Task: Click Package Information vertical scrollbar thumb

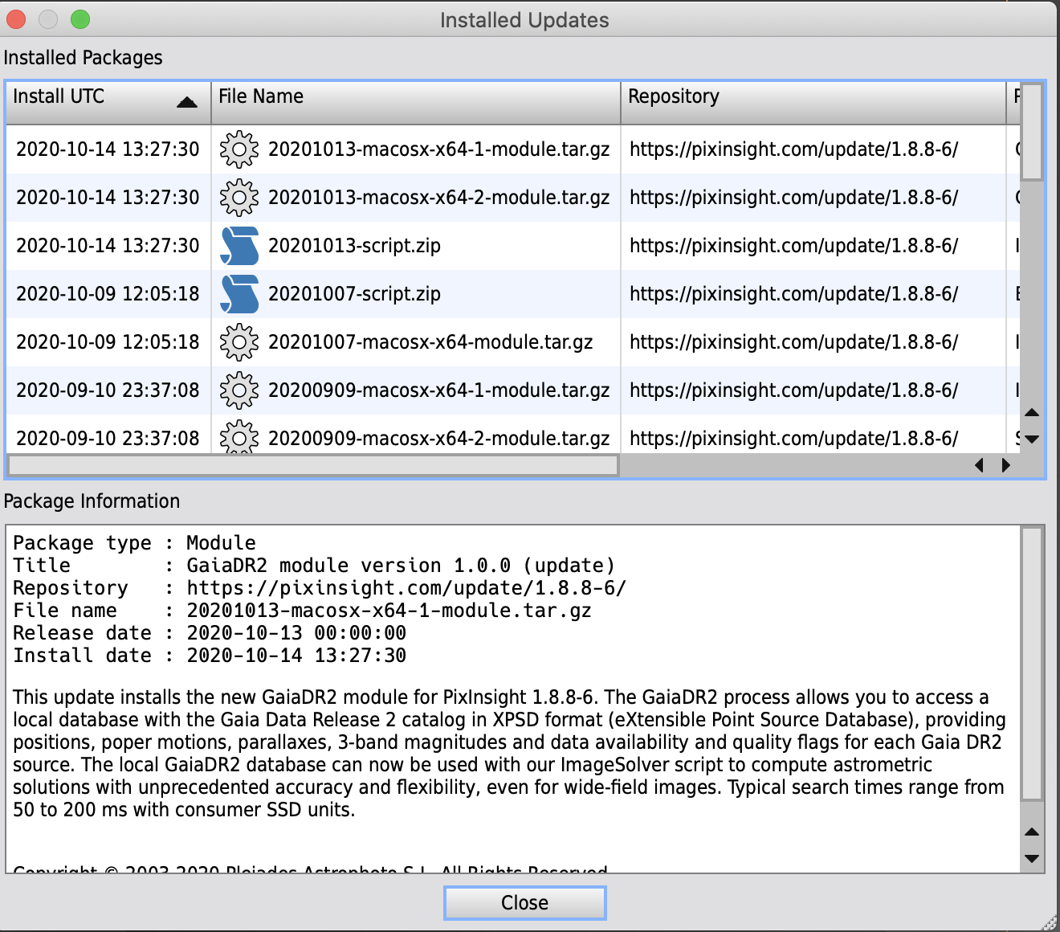Action: [x=1033, y=664]
